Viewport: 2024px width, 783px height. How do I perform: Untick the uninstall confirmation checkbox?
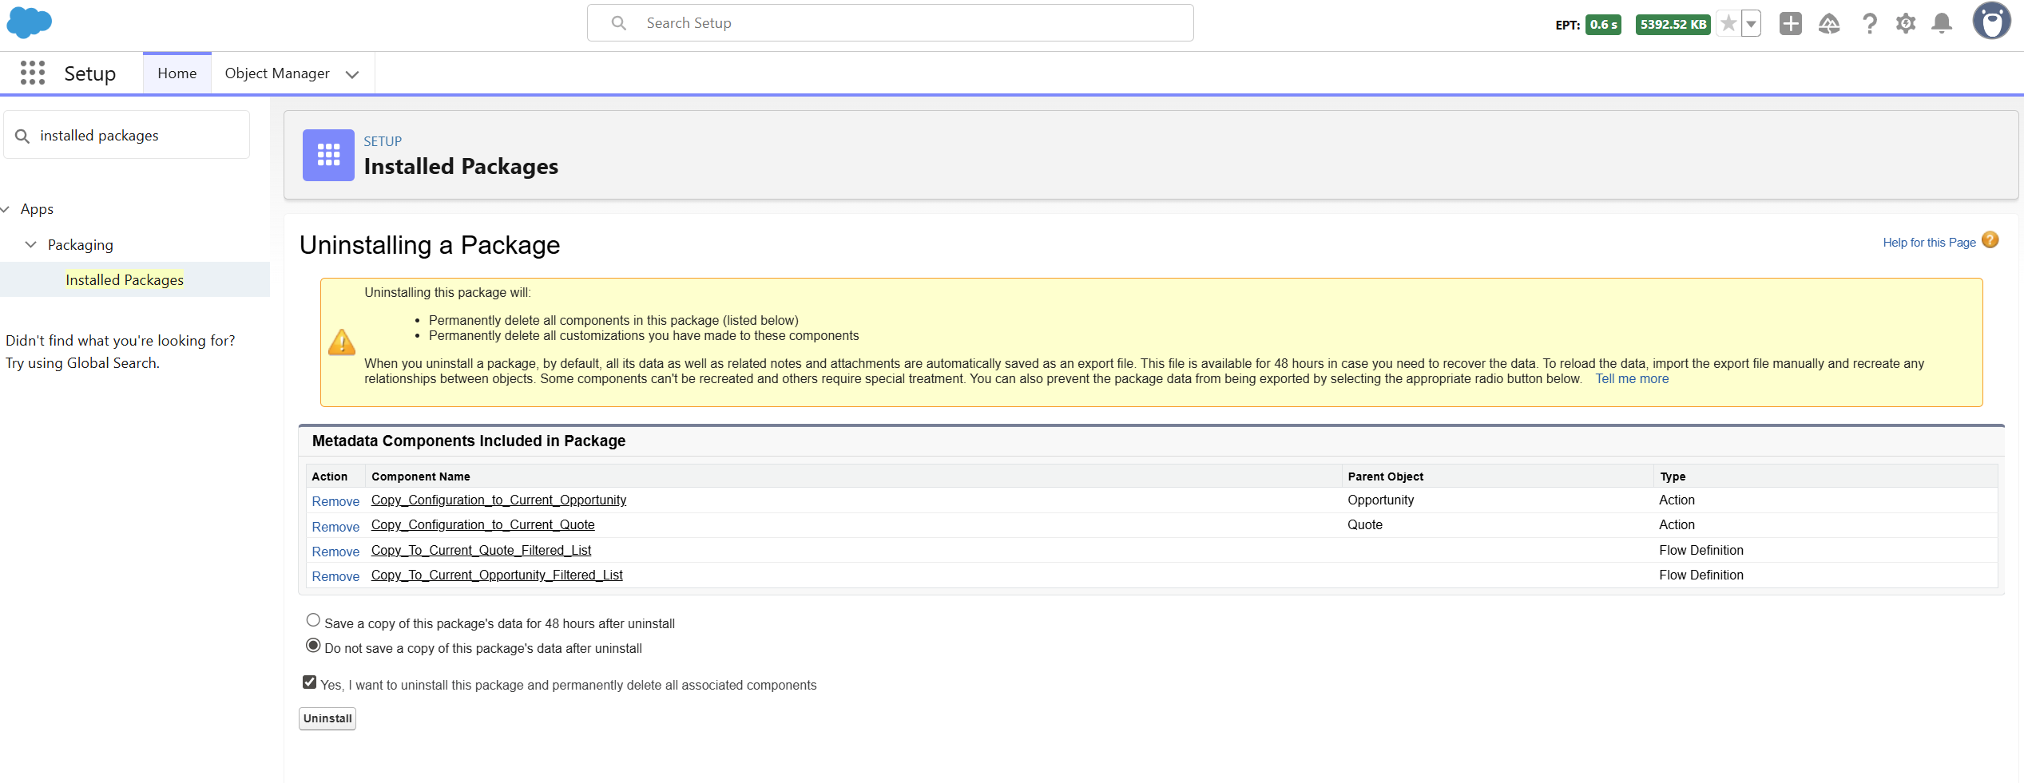coord(309,682)
